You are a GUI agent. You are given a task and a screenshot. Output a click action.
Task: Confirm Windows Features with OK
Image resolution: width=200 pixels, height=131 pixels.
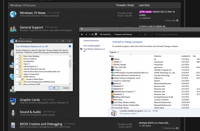(54, 88)
